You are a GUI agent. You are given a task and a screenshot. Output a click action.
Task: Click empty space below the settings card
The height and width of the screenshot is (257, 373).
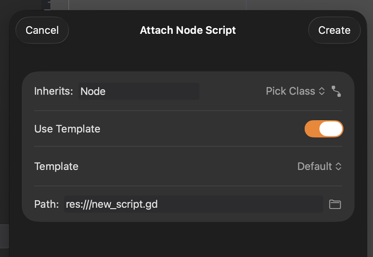pyautogui.click(x=188, y=239)
